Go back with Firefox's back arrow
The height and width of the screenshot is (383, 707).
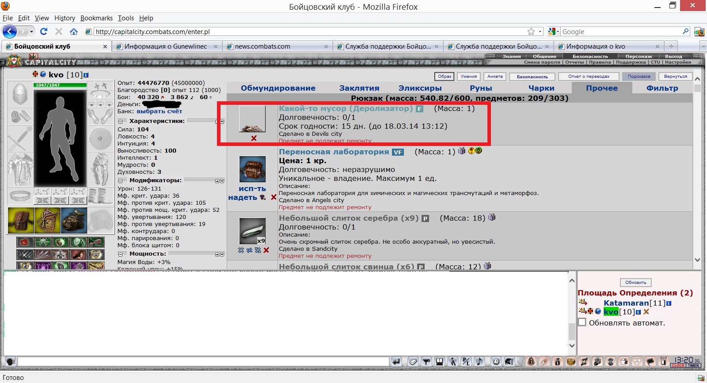pyautogui.click(x=10, y=31)
